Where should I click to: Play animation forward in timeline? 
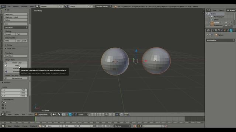[106, 126]
